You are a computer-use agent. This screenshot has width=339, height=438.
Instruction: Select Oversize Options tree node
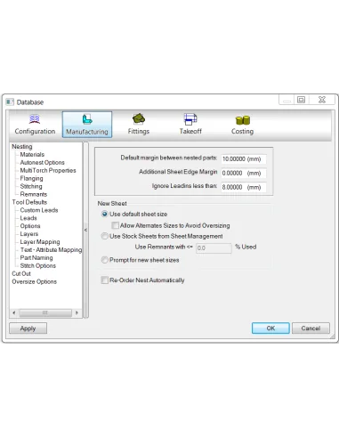[34, 281]
